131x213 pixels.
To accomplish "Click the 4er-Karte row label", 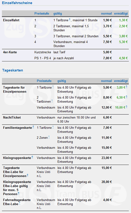I will [x=10, y=52].
